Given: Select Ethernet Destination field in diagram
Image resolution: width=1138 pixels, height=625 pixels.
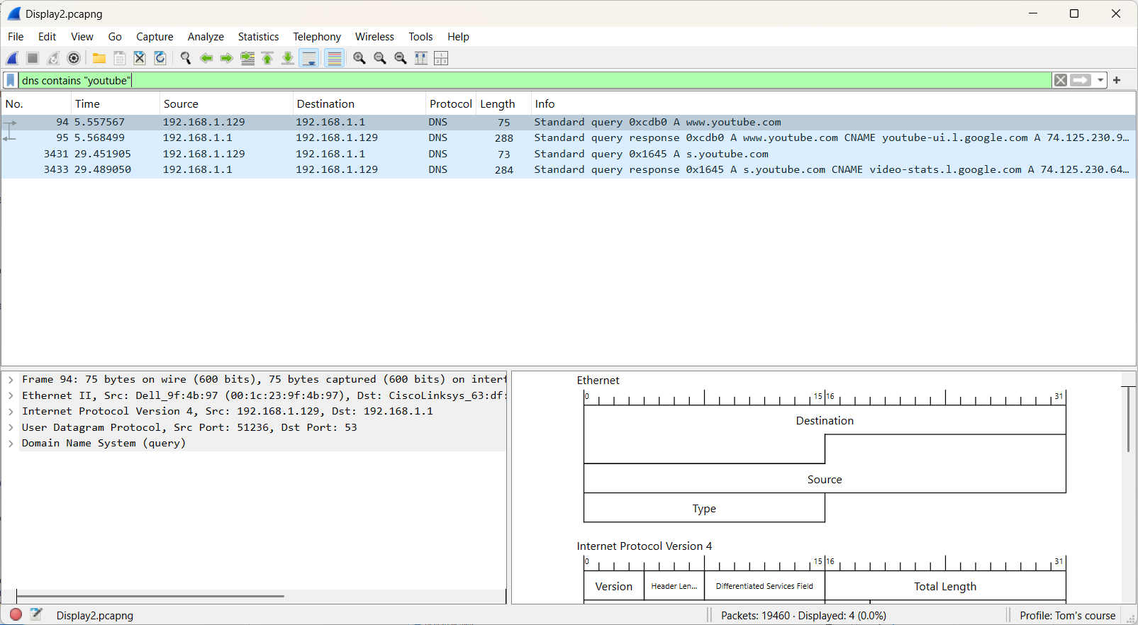Looking at the screenshot, I should (x=825, y=421).
